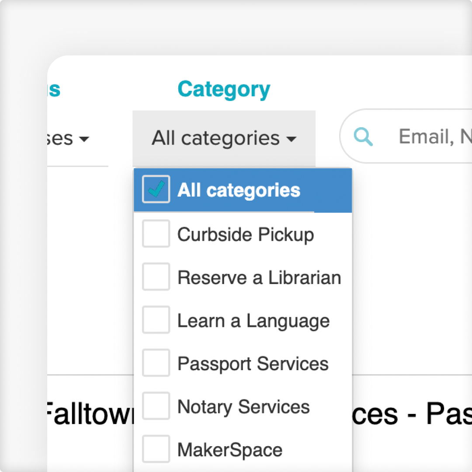Uncheck the All categories checkbox

coord(156,189)
